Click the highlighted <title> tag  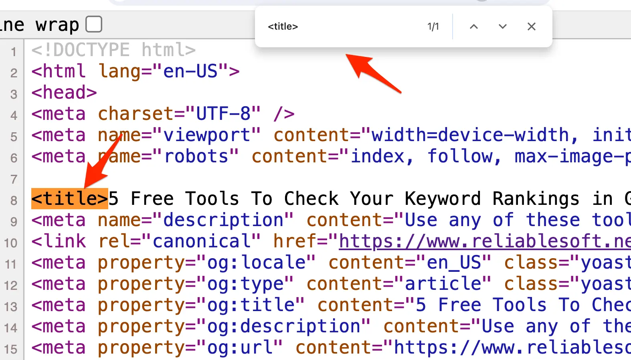(69, 199)
